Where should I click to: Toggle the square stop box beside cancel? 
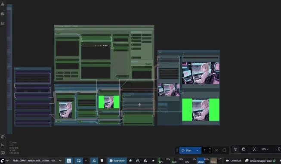224,150
